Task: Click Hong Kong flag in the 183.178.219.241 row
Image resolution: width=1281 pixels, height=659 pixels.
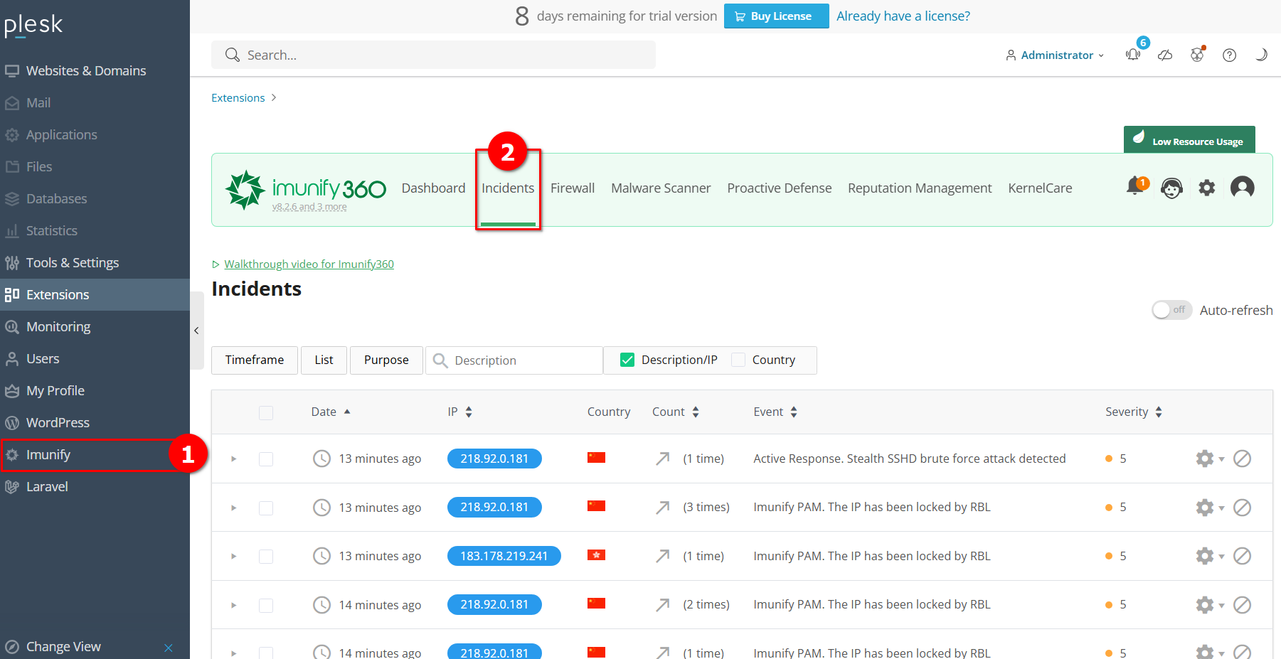Action: coord(596,554)
